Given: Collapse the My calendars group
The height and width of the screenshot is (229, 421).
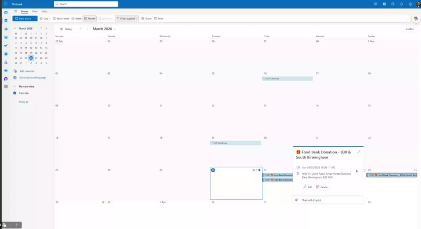Looking at the screenshot, I should tap(14, 86).
